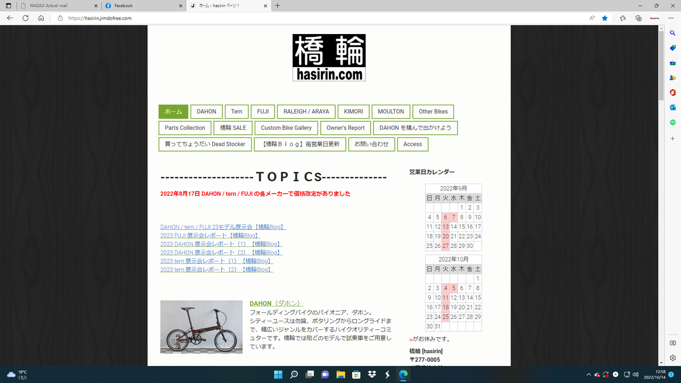
Task: Open the Access menu item
Action: (x=413, y=144)
